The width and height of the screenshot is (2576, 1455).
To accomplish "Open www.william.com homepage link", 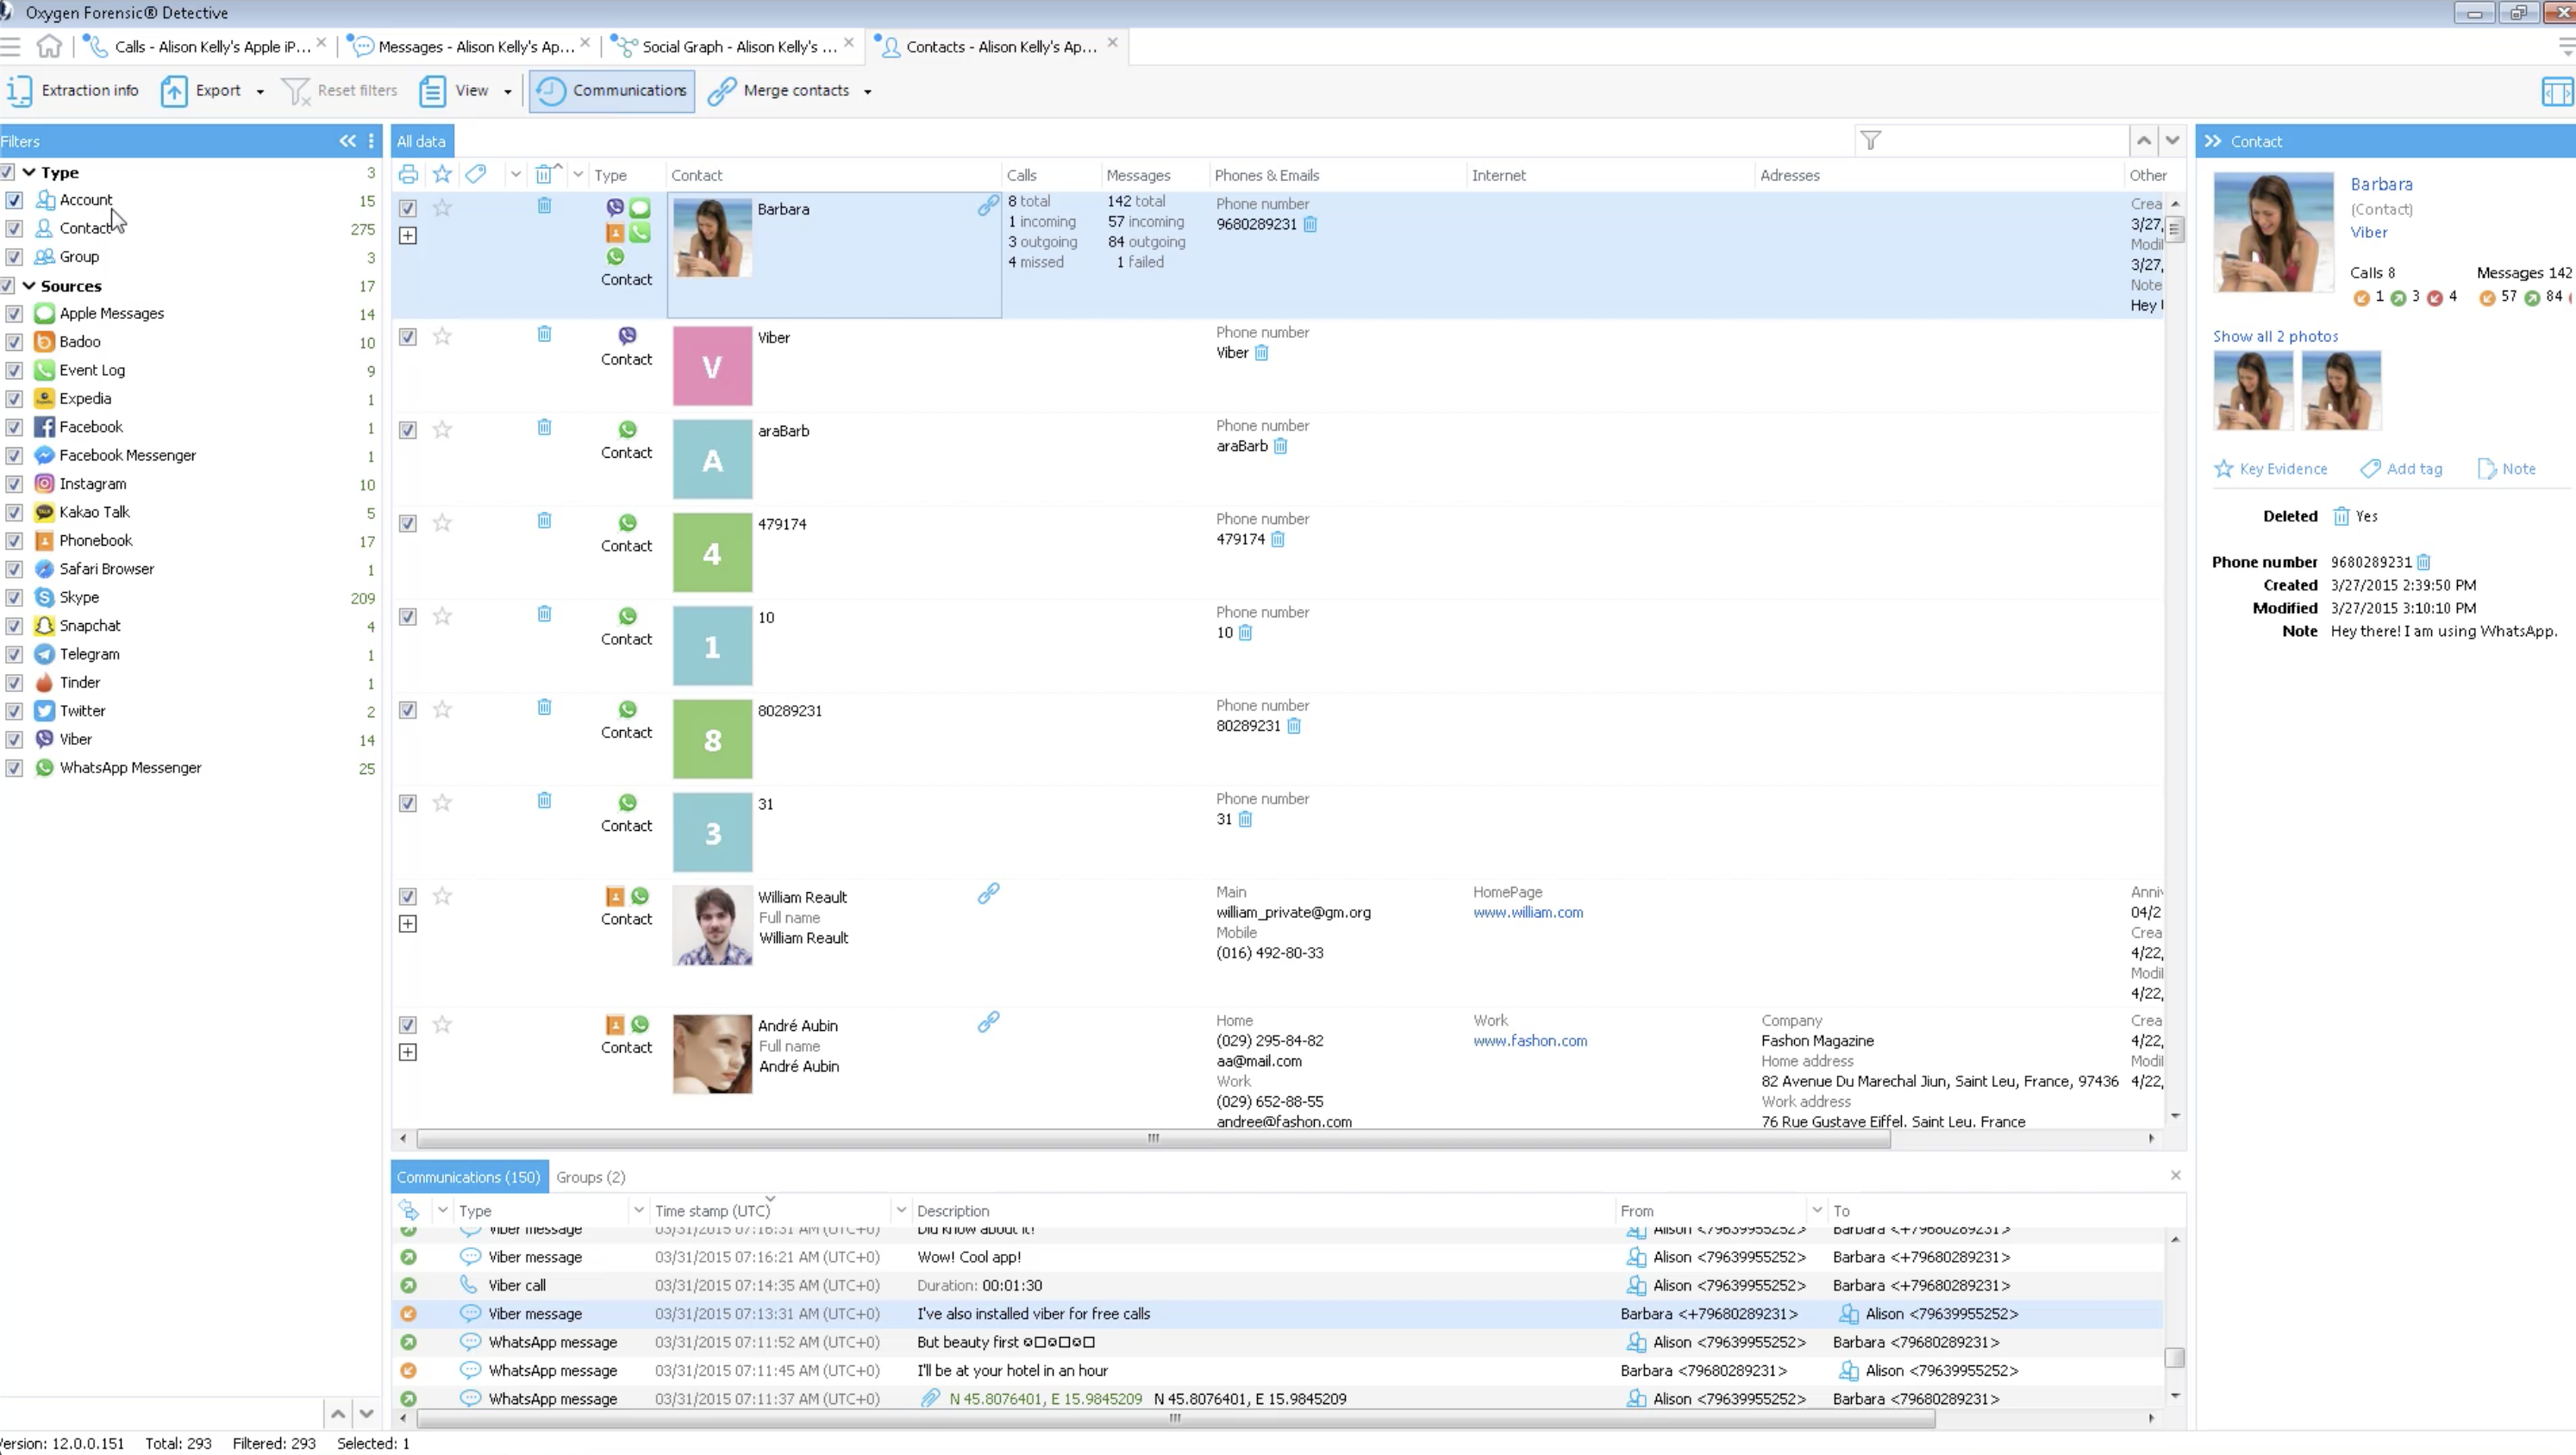I will (x=1527, y=912).
